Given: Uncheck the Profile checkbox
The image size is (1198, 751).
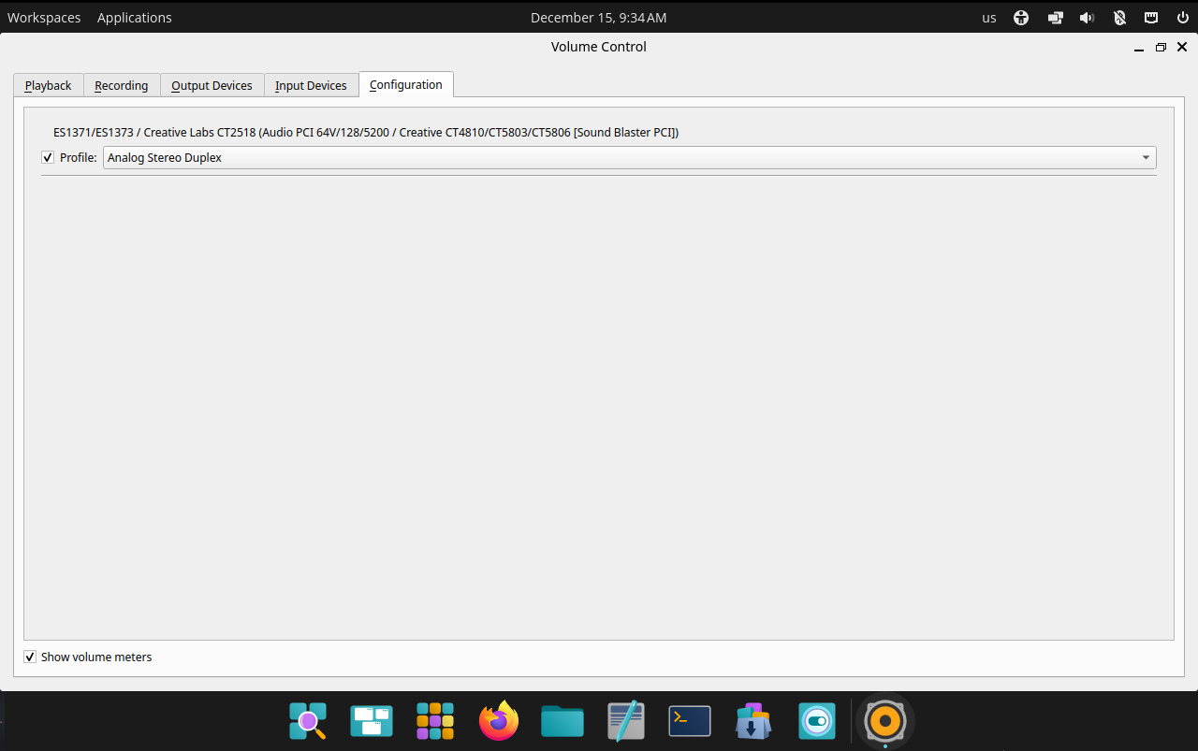Looking at the screenshot, I should (47, 157).
